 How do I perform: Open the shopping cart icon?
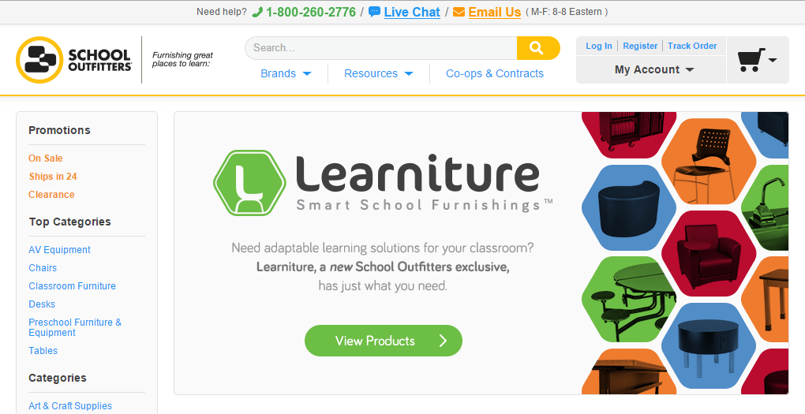(758, 59)
